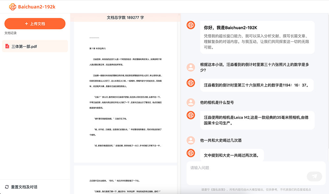Image resolution: width=329 pixels, height=194 pixels.
Task: Click the 文档总字数 word count header bar
Action: click(125, 17)
